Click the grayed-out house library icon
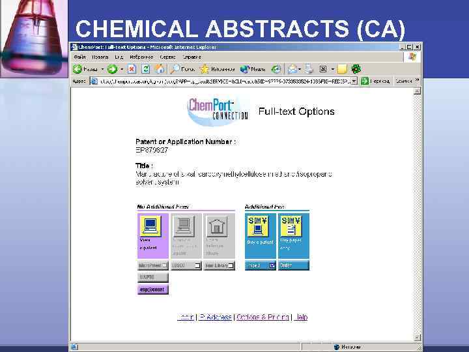The image size is (469, 352). coord(216,226)
